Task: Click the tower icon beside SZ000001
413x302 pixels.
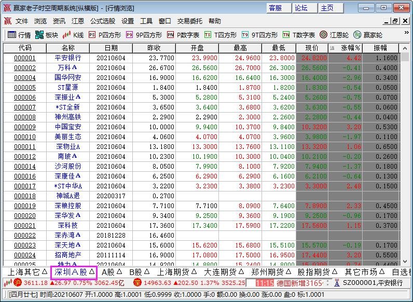Action: (x=337, y=283)
